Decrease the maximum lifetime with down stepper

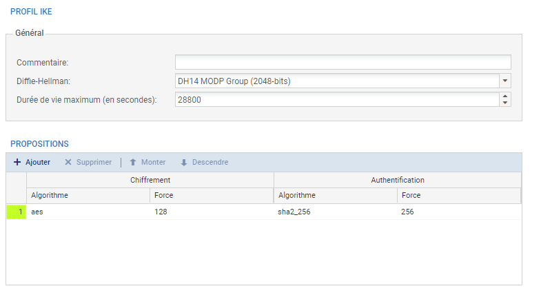click(x=505, y=103)
